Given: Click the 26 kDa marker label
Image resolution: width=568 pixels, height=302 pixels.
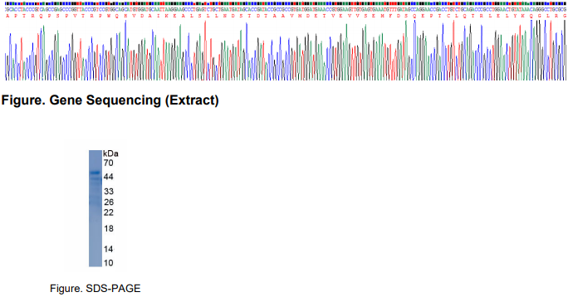Looking at the screenshot, I should tap(109, 202).
